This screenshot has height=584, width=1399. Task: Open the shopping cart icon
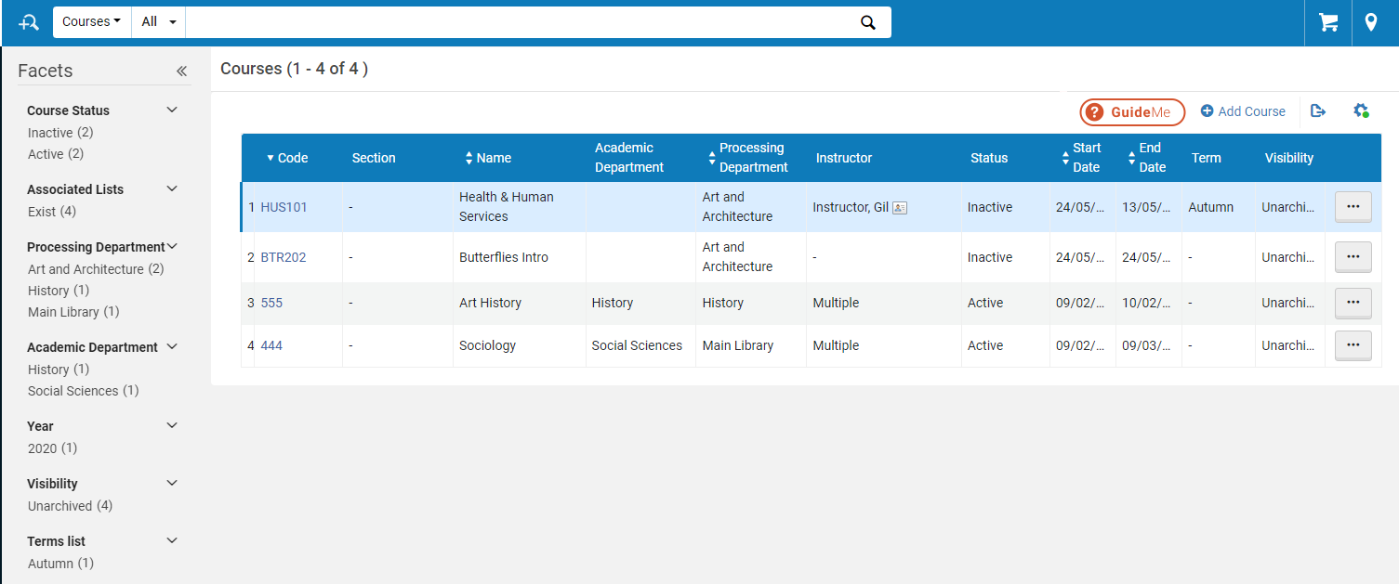click(x=1328, y=22)
